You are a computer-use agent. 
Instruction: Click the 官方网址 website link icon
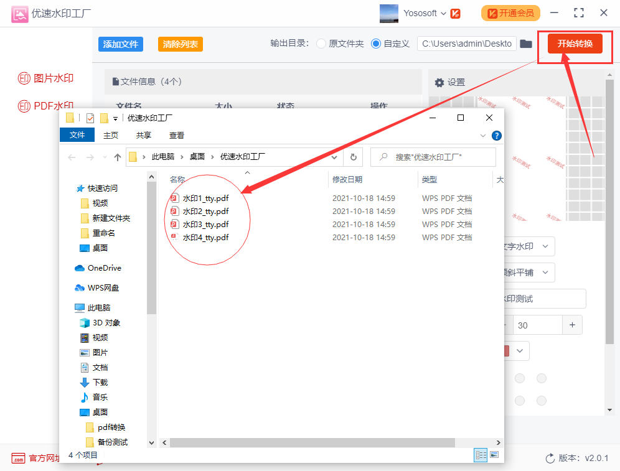click(x=18, y=458)
